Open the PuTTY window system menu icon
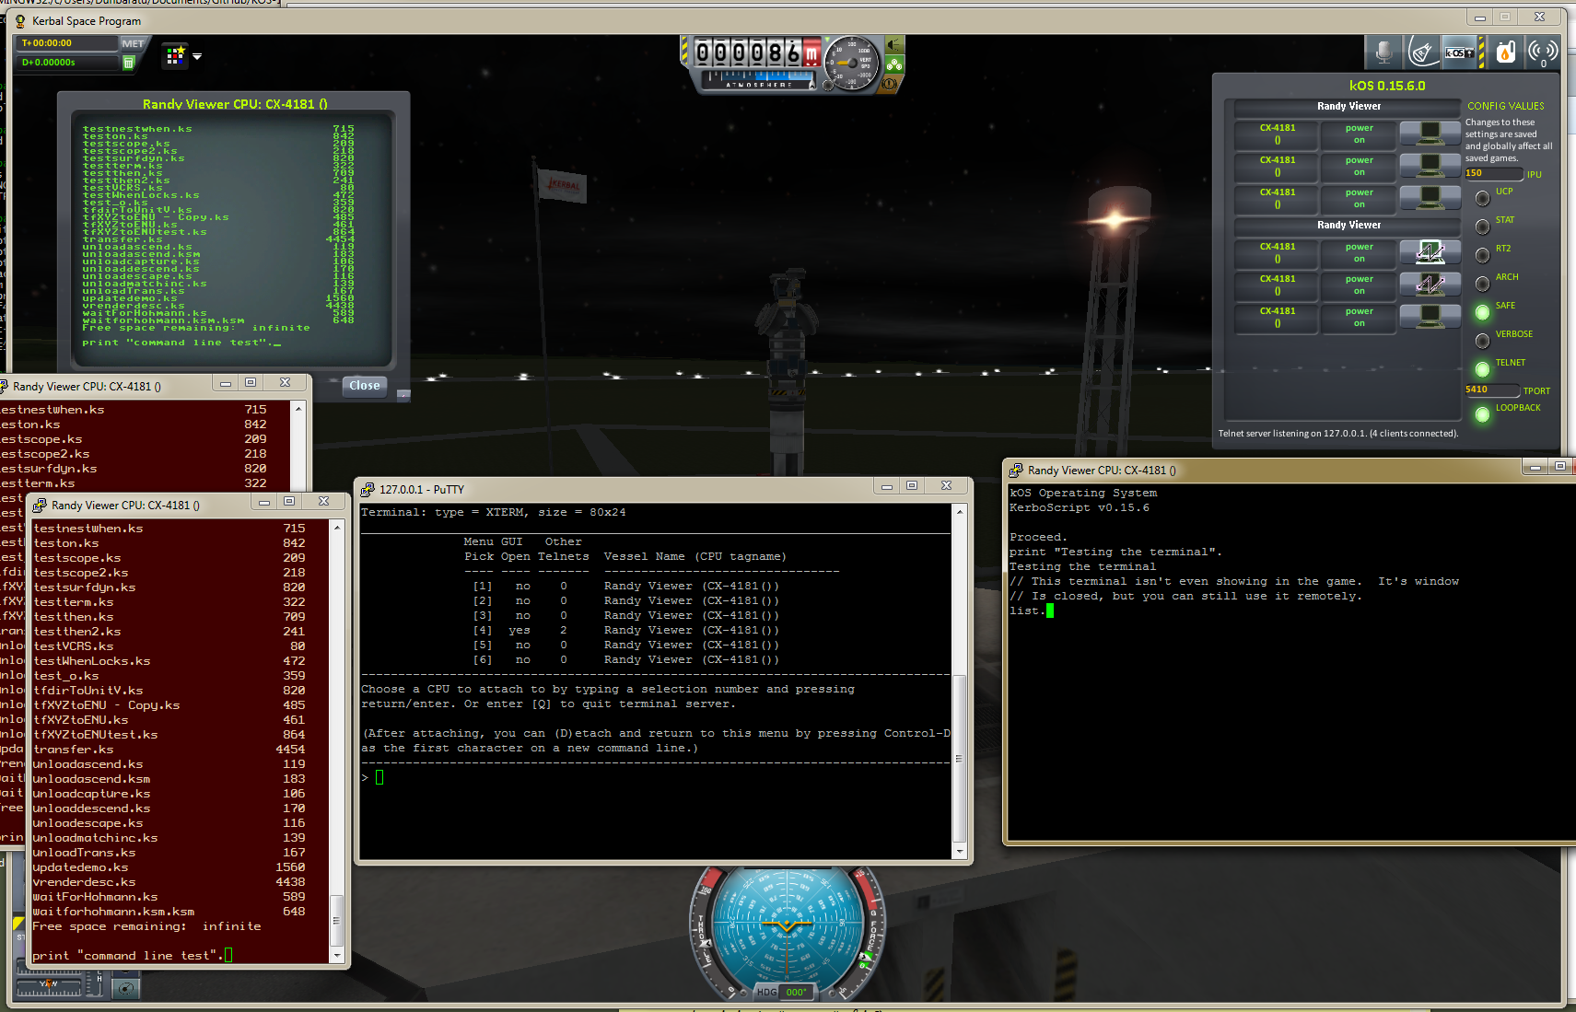 368,490
